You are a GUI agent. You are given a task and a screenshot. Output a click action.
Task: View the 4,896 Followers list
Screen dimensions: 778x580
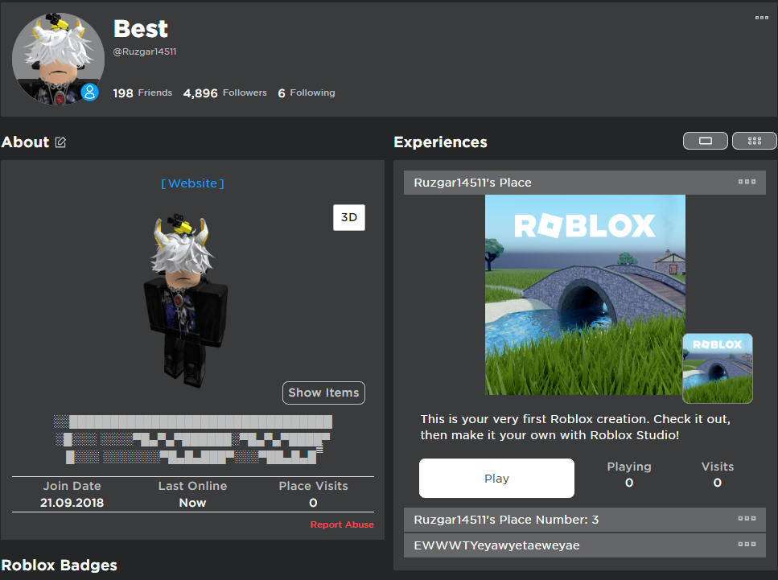(224, 93)
